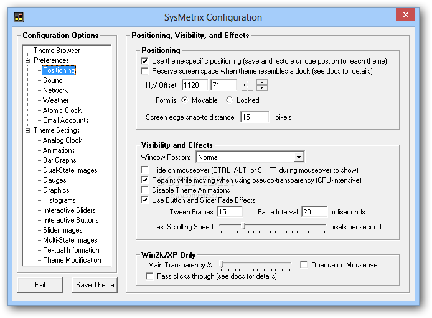Open Textual Information settings

coord(71,250)
